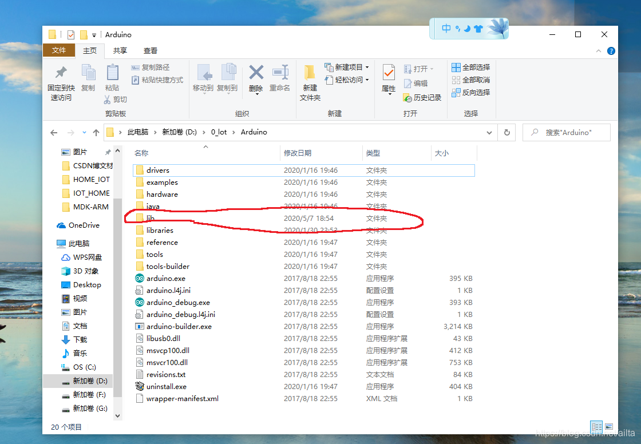Switch to details view layout icon
Screen dimensions: 641x444
[x=596, y=427]
